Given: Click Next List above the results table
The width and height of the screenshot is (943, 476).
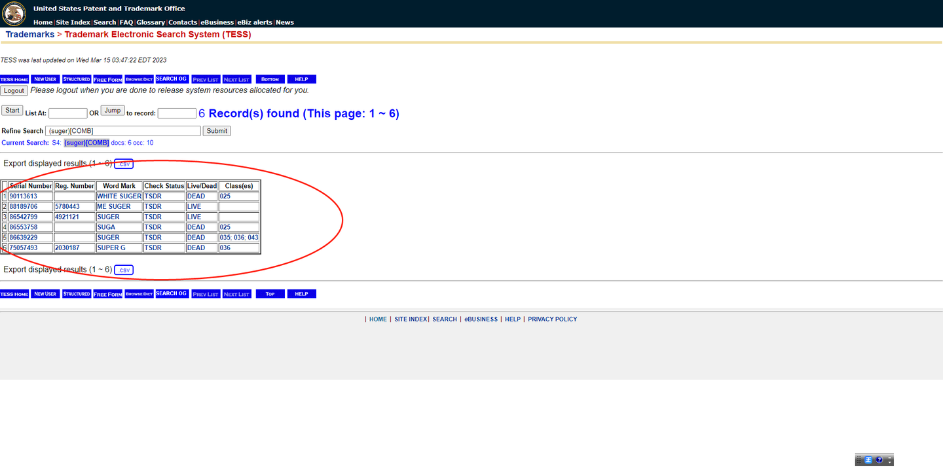Looking at the screenshot, I should tap(237, 79).
